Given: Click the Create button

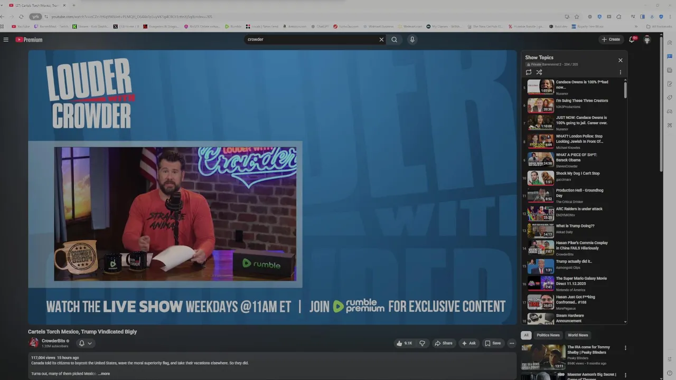Looking at the screenshot, I should (611, 40).
